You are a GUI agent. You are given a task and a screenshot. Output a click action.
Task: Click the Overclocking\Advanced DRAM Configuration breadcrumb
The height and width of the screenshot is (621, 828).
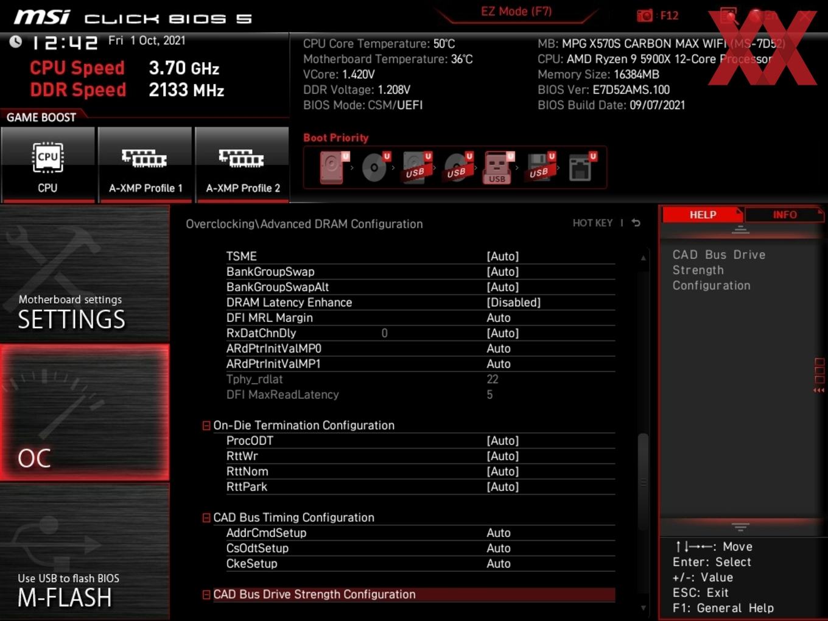304,224
